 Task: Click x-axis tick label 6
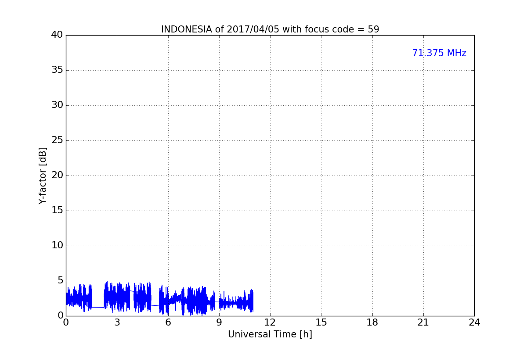[168, 322]
